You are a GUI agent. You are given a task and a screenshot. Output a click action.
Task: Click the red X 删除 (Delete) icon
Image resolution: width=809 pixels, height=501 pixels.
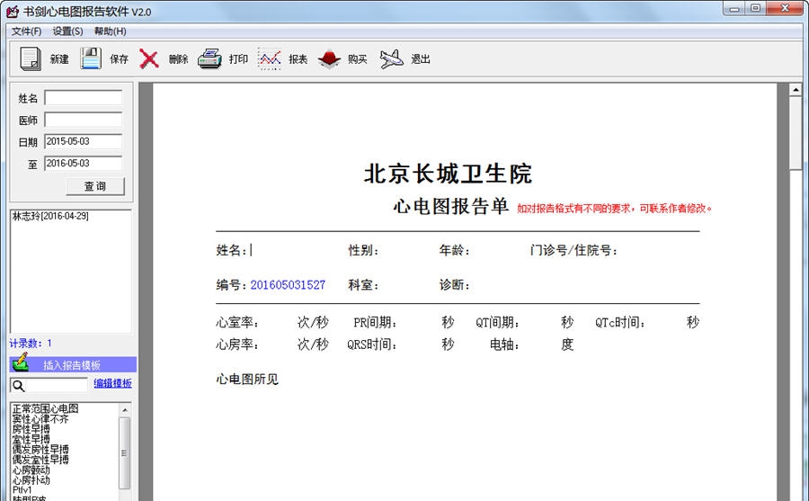149,59
